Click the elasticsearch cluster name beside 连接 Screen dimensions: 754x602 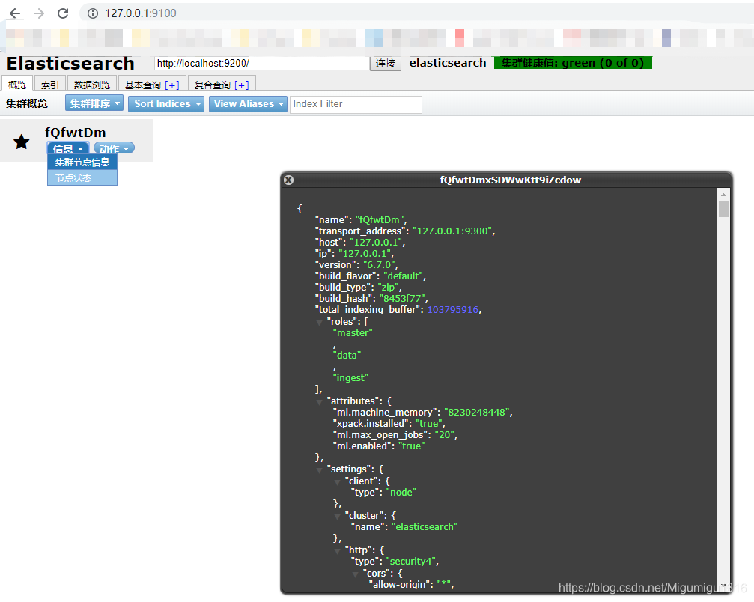[448, 63]
